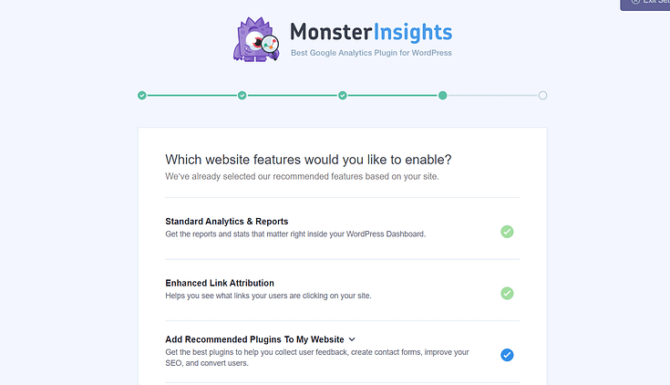Click the Standard Analytics & Reports heading
670x385 pixels.
click(x=226, y=222)
